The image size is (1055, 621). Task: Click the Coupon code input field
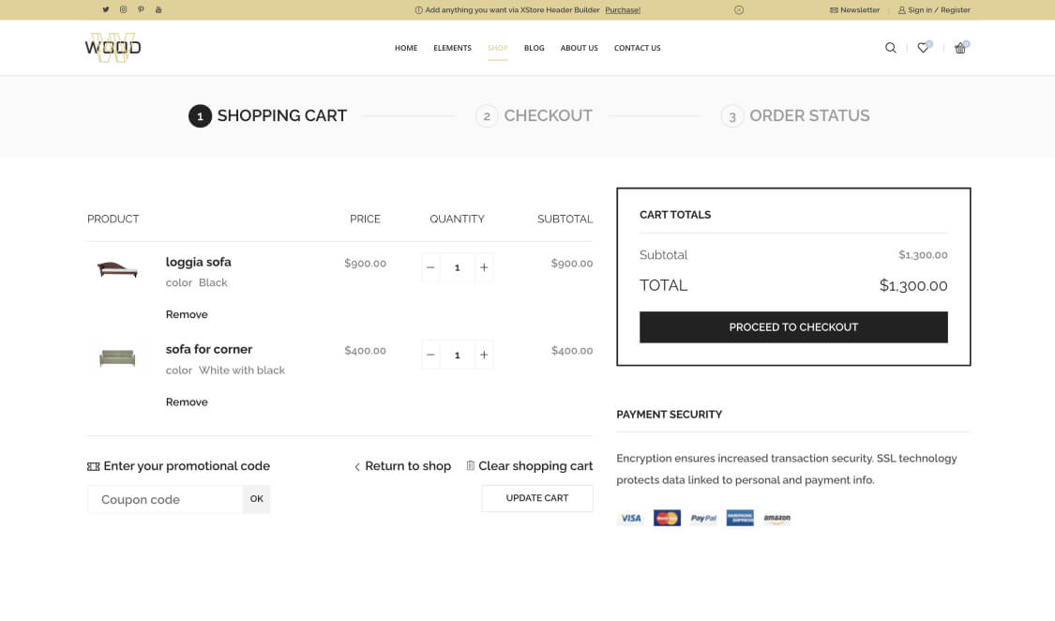(x=165, y=499)
